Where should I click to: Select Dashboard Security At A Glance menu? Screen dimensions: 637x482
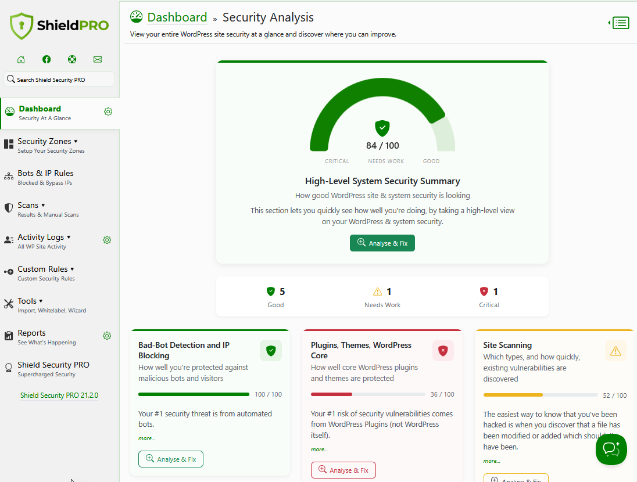(x=60, y=113)
